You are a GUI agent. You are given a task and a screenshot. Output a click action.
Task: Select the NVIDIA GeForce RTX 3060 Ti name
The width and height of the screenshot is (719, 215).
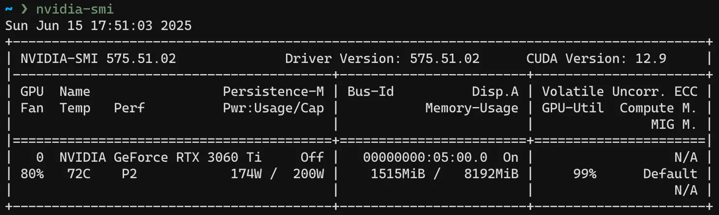(161, 157)
